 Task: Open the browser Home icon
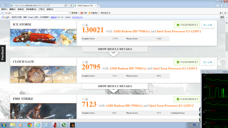pos(218,6)
